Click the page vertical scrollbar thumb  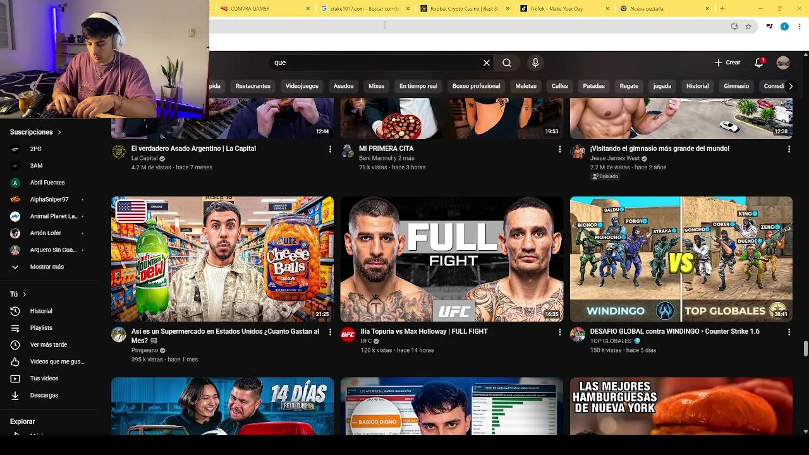(805, 349)
